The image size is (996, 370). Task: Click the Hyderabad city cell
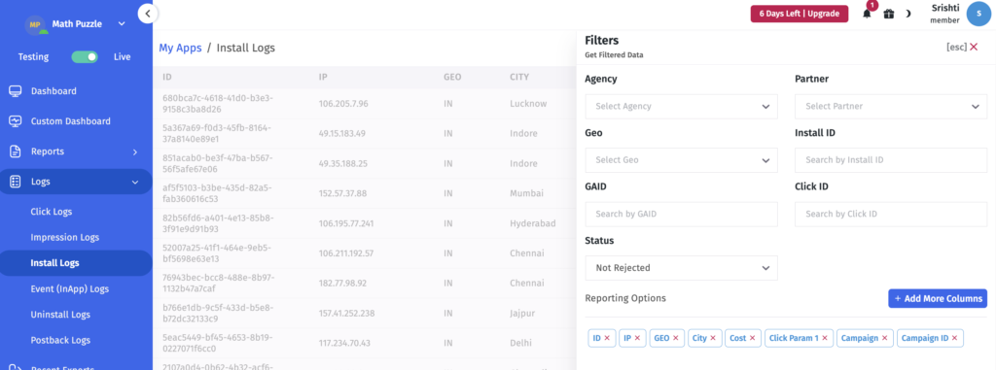533,223
